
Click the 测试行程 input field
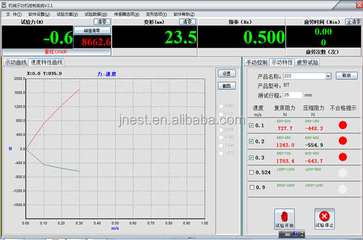click(x=293, y=95)
